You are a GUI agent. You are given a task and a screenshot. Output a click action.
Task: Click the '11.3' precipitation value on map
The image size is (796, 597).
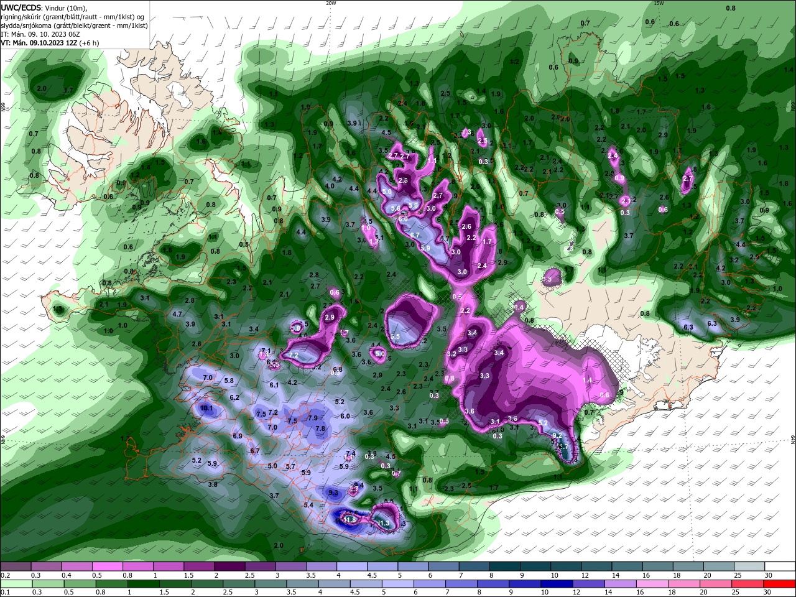(383, 524)
